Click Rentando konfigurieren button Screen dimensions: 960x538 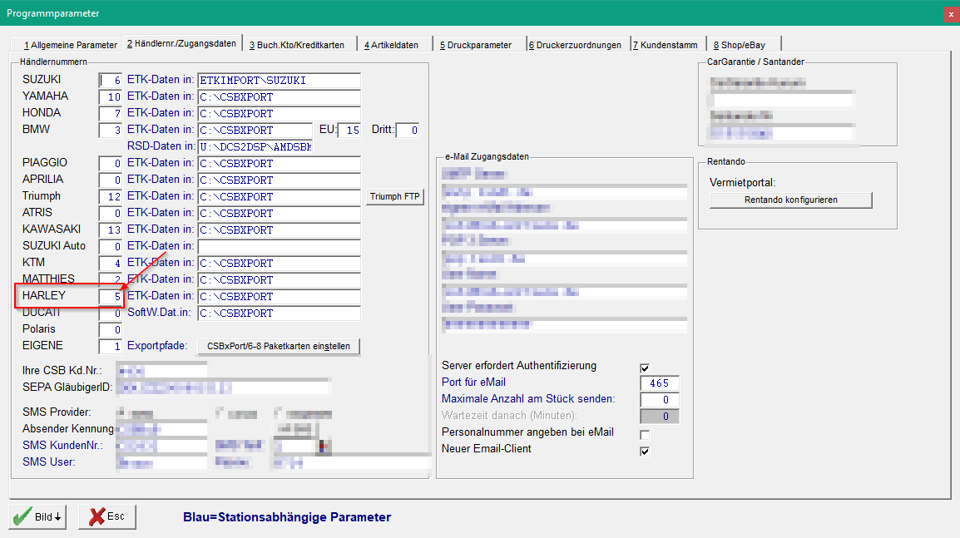point(791,200)
